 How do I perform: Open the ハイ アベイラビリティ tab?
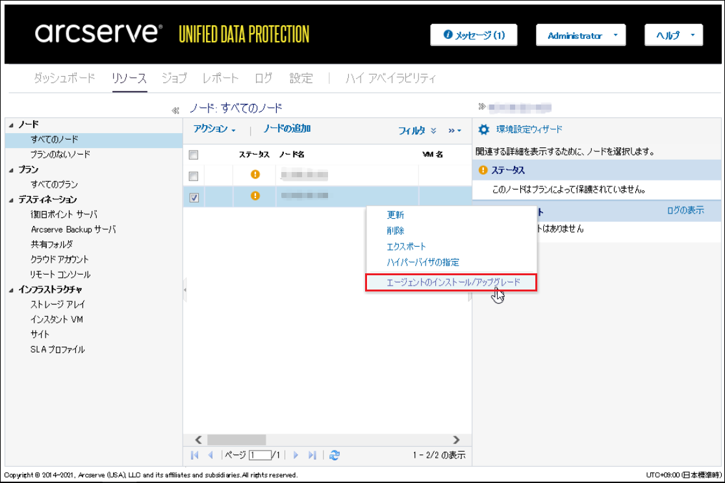pyautogui.click(x=390, y=78)
